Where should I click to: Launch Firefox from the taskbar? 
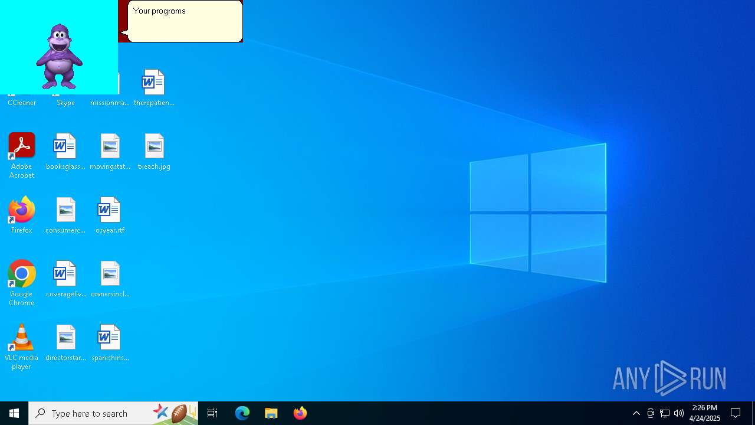click(x=300, y=413)
